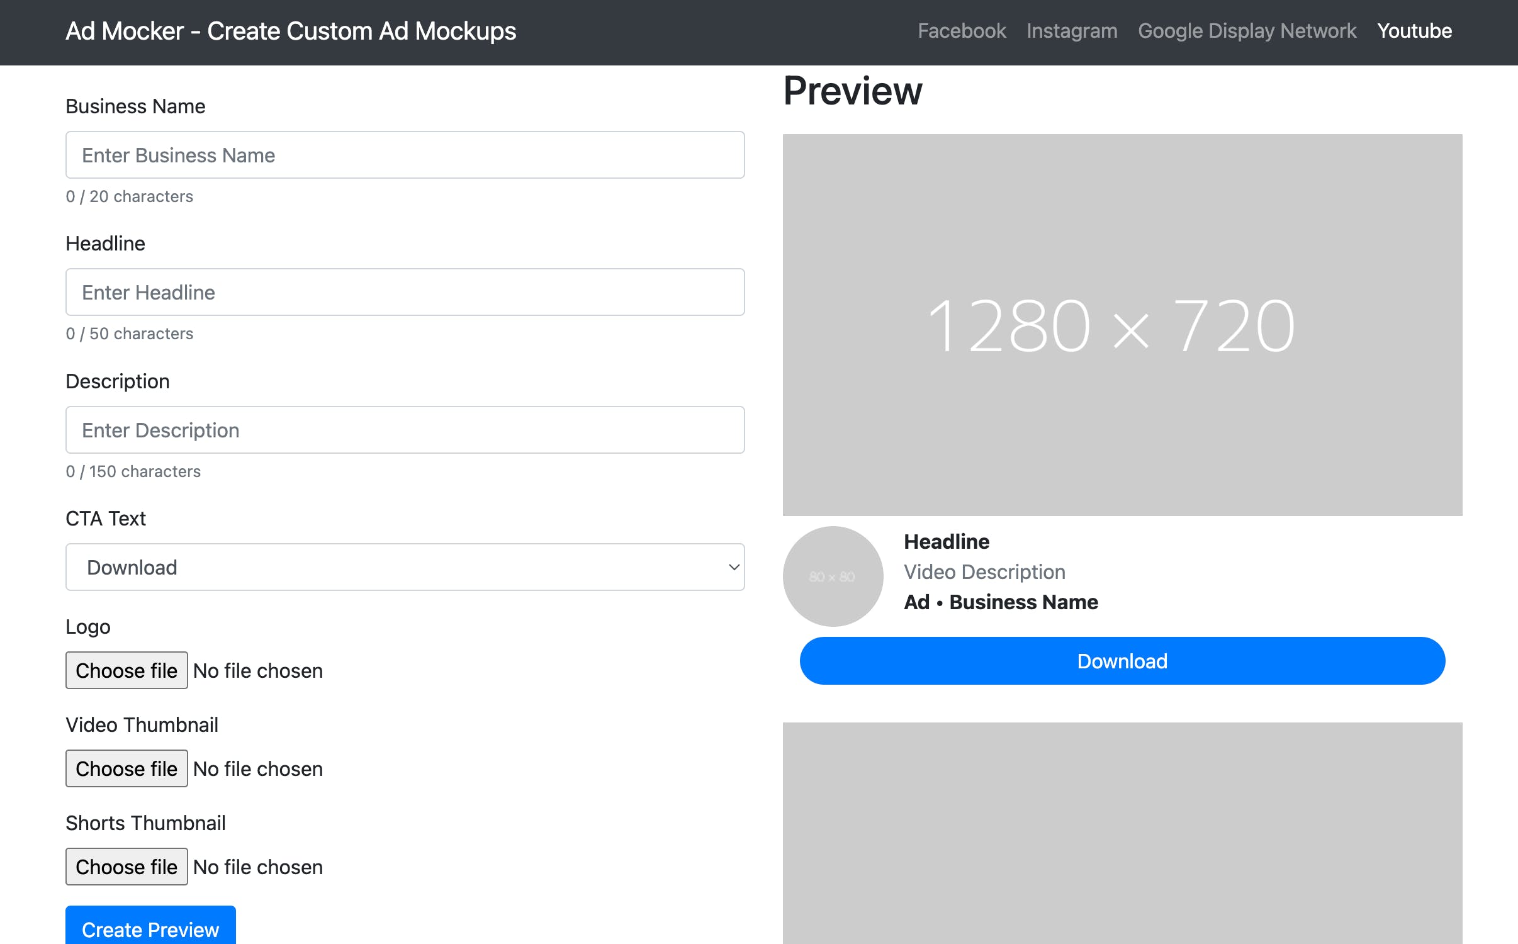Viewport: 1518px width, 944px height.
Task: Choose file for Logo upload
Action: [x=126, y=670]
